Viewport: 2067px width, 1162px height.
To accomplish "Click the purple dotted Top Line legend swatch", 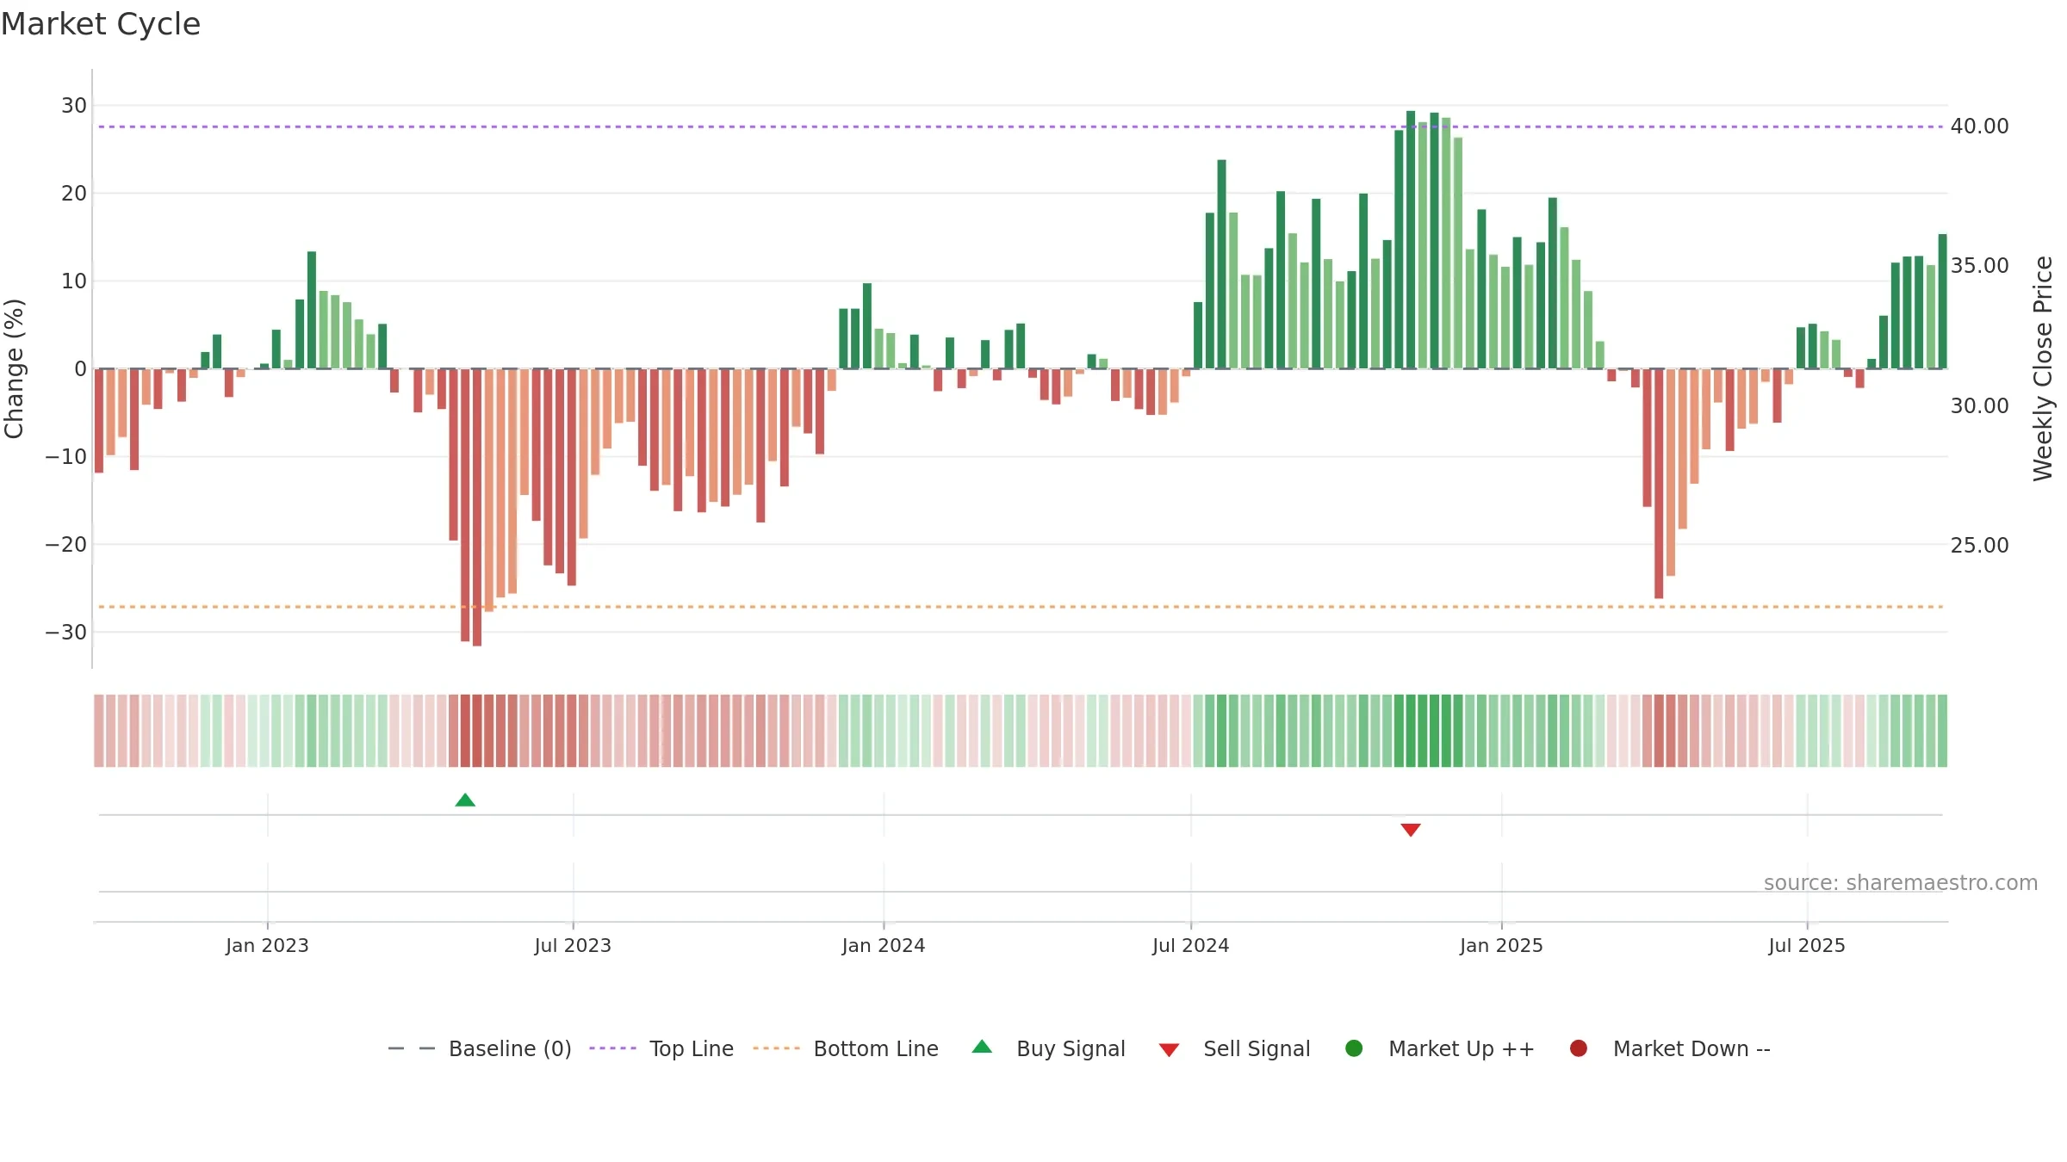I will pyautogui.click(x=612, y=1048).
